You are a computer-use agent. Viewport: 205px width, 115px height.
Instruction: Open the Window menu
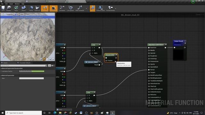17,4
